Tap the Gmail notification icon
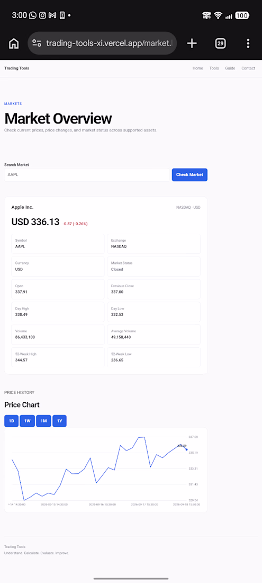 click(x=52, y=15)
